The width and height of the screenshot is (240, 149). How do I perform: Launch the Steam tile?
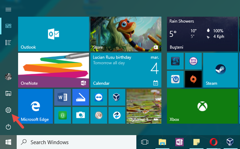click(x=221, y=70)
